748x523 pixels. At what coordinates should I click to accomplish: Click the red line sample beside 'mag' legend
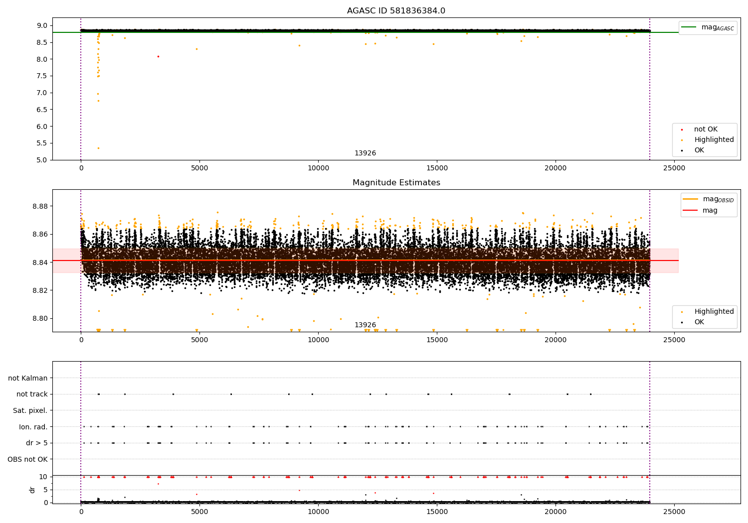tap(690, 210)
